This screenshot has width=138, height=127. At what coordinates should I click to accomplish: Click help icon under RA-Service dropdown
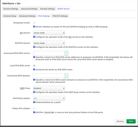[34, 37]
